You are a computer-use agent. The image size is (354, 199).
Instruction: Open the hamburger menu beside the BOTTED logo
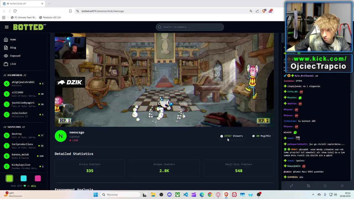coord(7,27)
